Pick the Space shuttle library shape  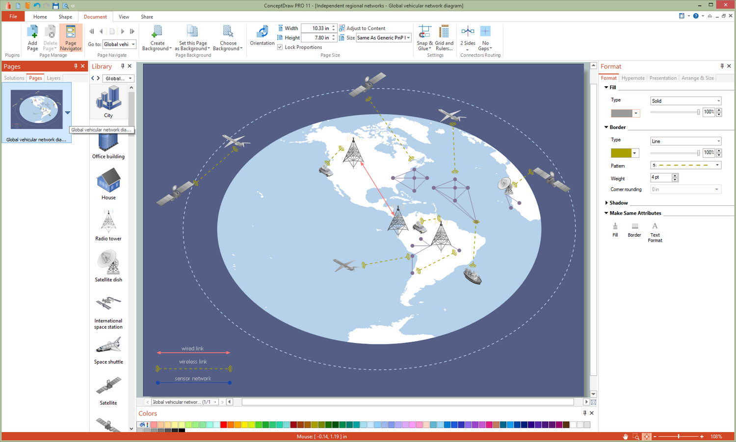[108, 347]
